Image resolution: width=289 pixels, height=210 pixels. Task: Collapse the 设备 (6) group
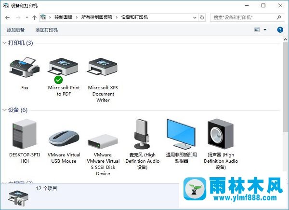tap(4, 110)
